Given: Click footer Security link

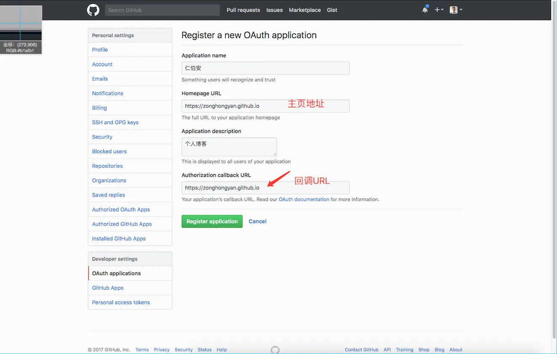Looking at the screenshot, I should (x=184, y=350).
